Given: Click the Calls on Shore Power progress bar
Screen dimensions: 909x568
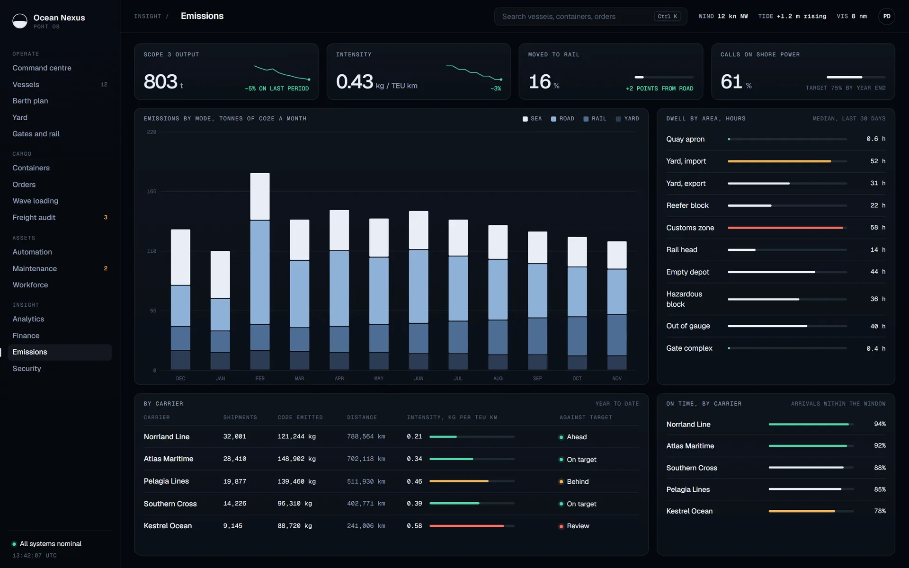Looking at the screenshot, I should 856,77.
